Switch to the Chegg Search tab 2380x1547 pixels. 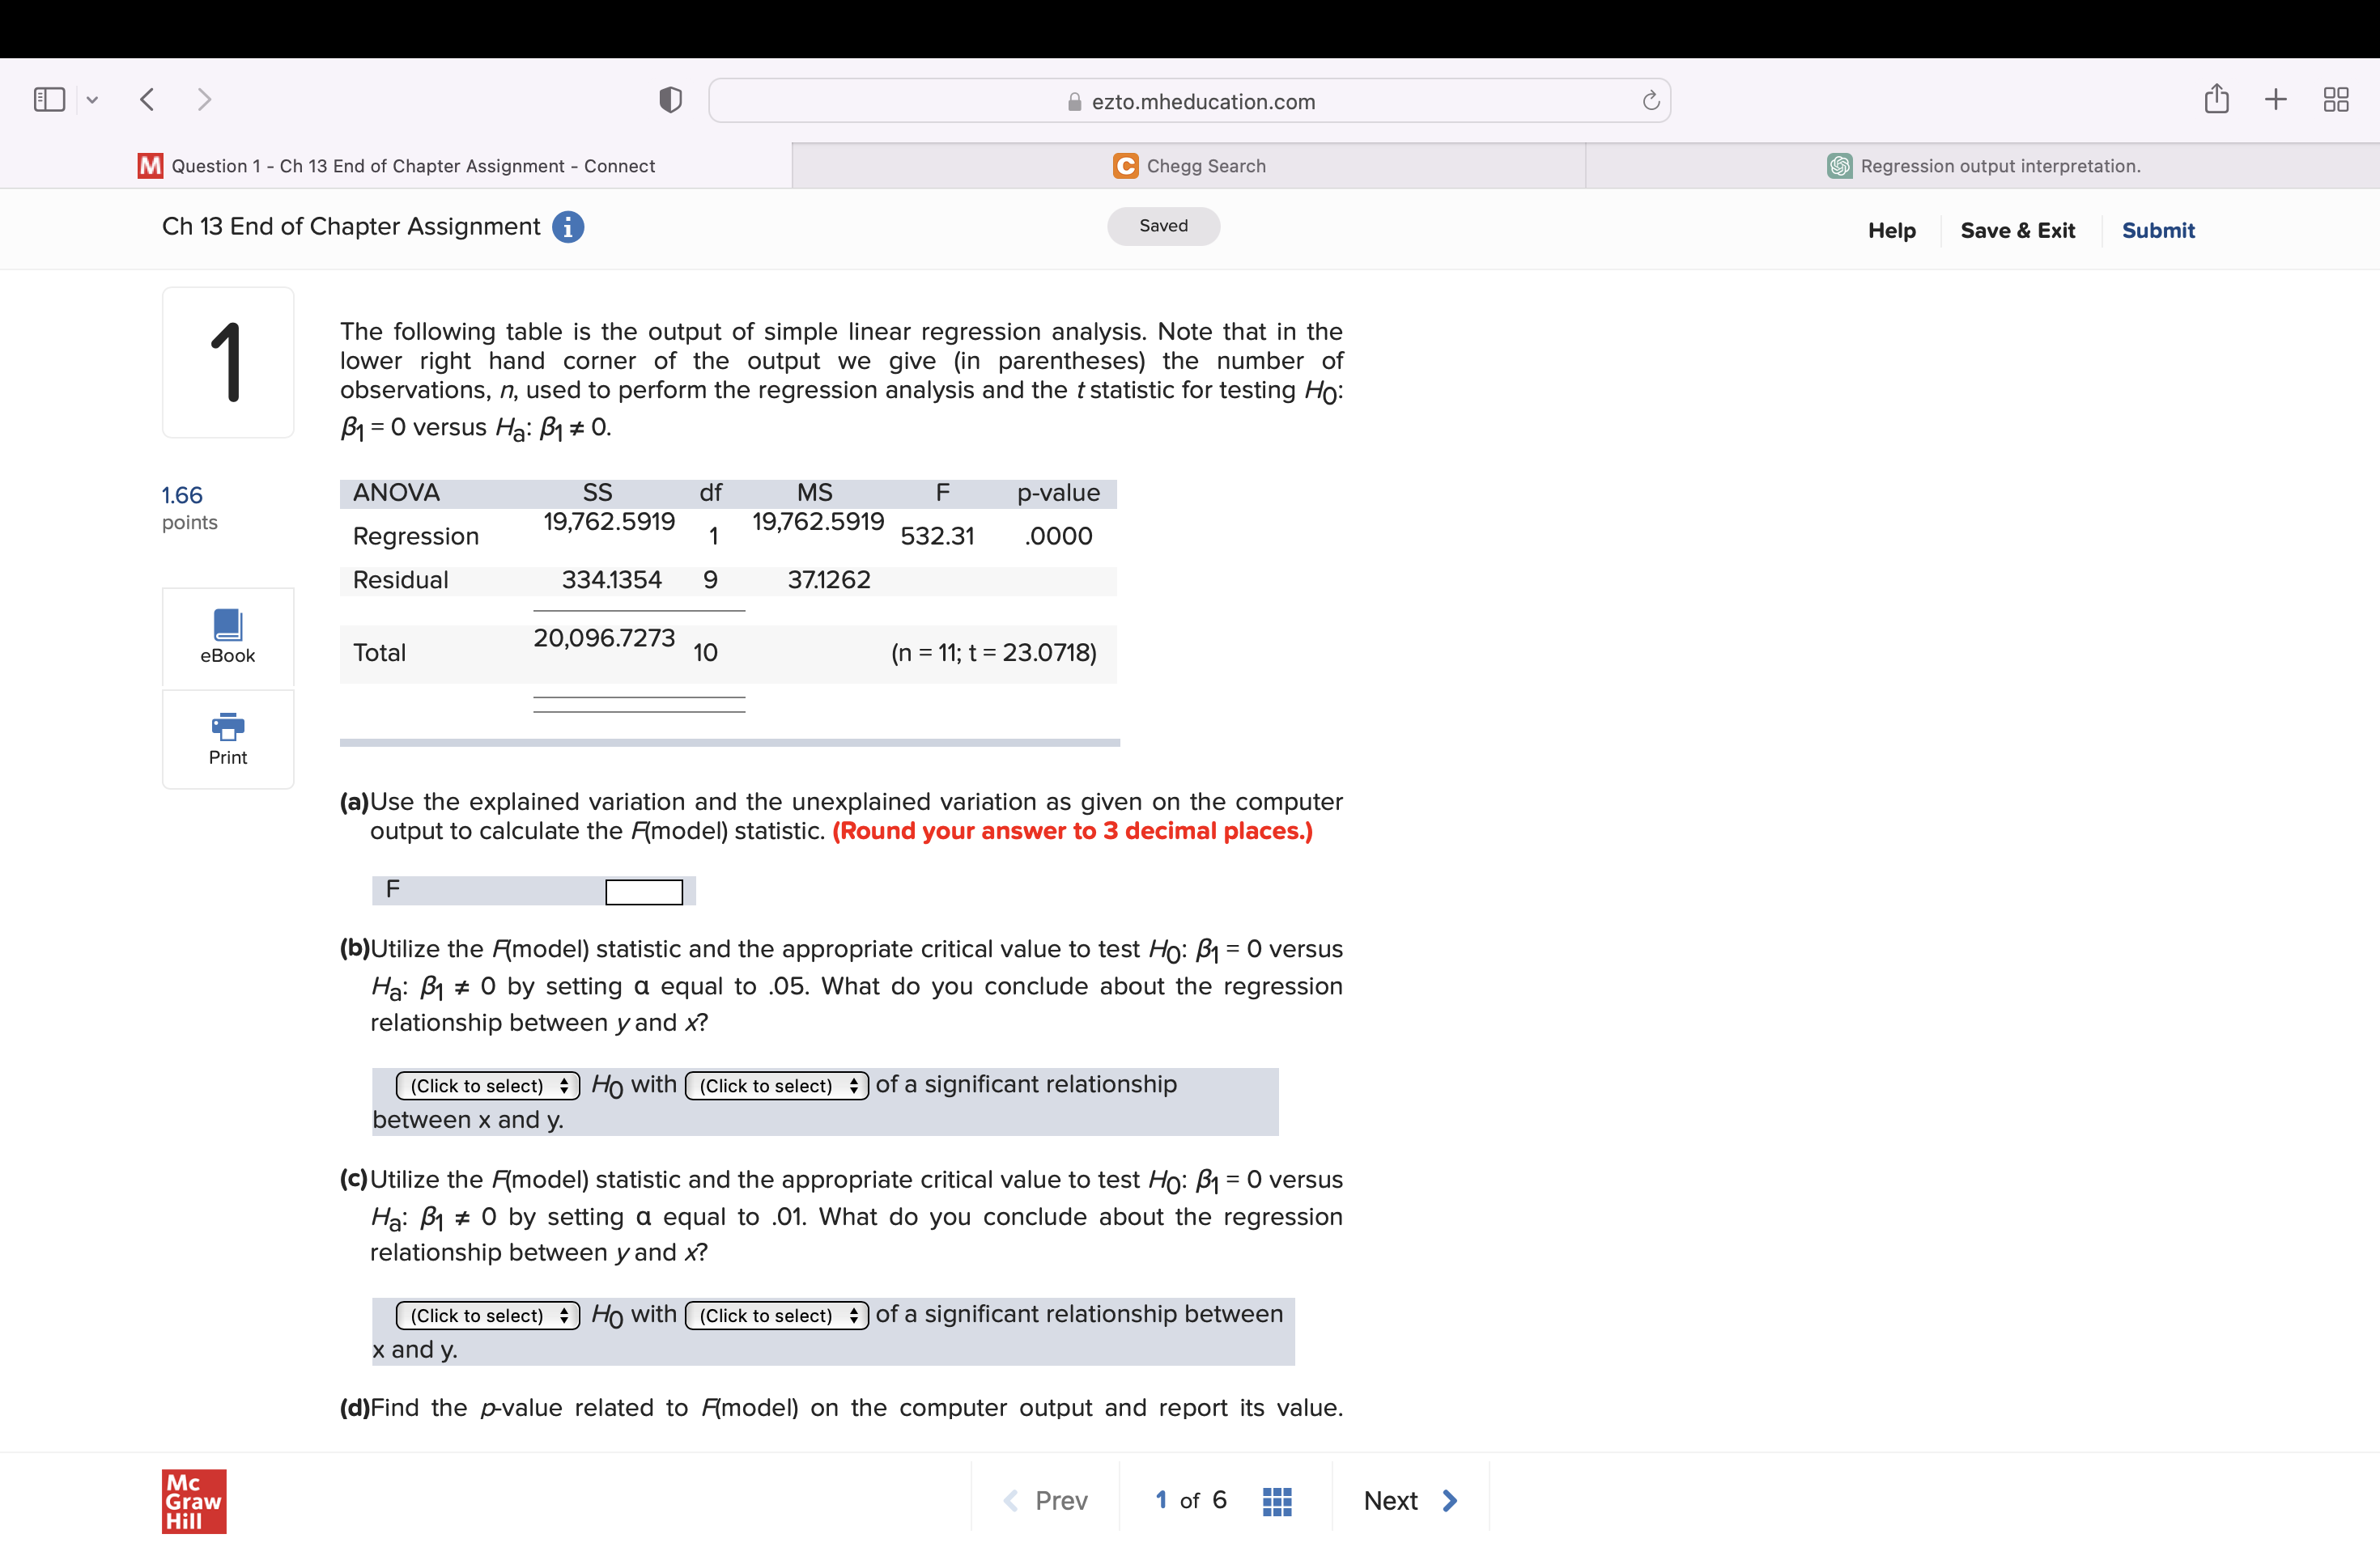[1189, 166]
